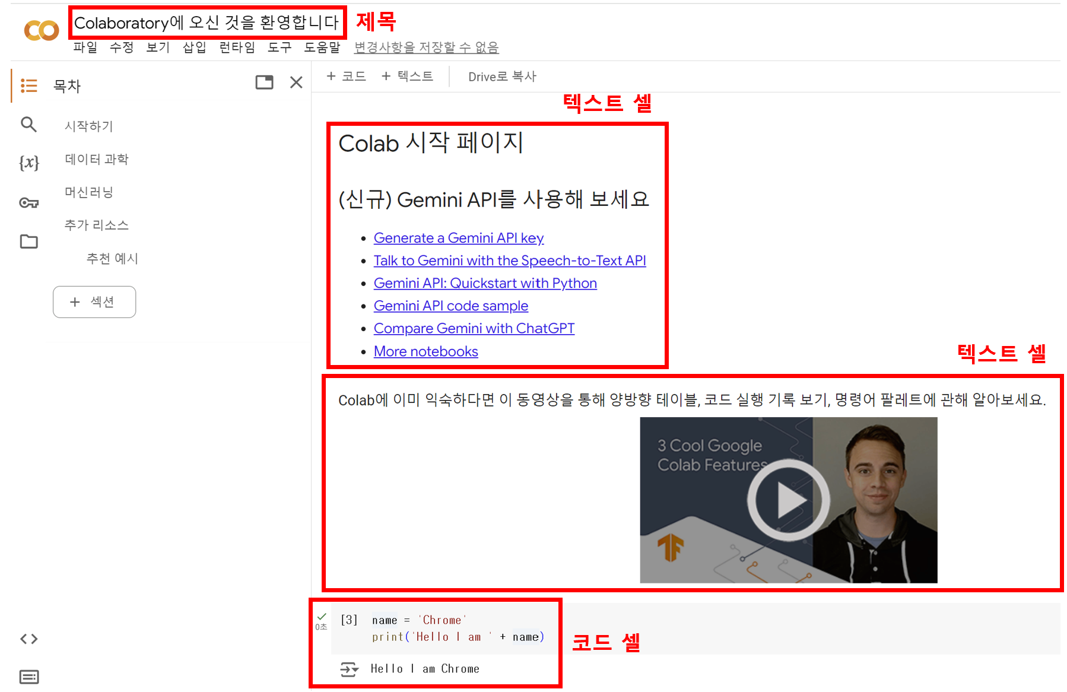The image size is (1067, 692).
Task: Click the green checkmark run status
Action: (x=322, y=617)
